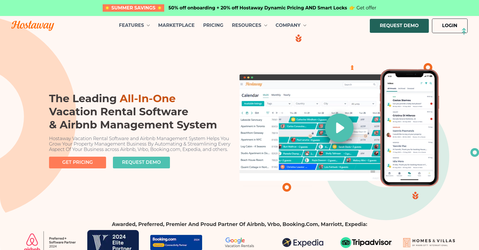Expand the Company dropdown

pos(291,25)
